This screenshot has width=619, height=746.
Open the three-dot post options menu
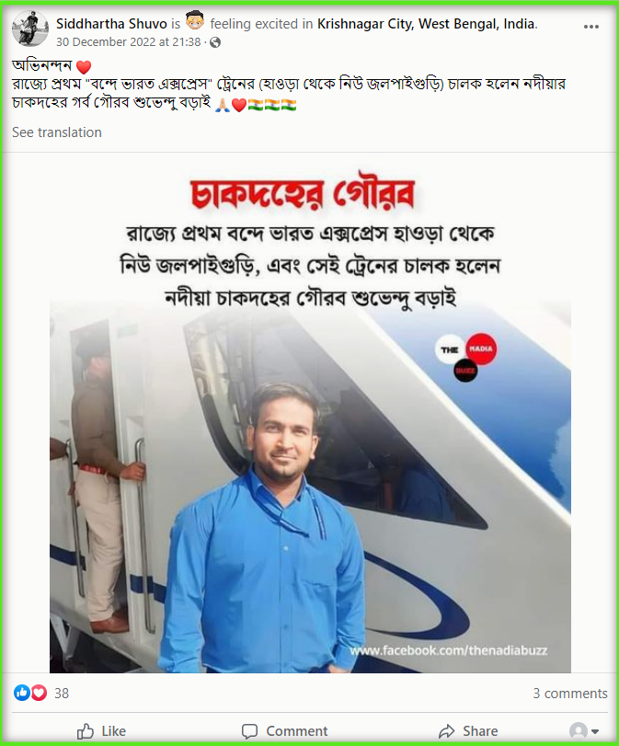click(x=590, y=27)
